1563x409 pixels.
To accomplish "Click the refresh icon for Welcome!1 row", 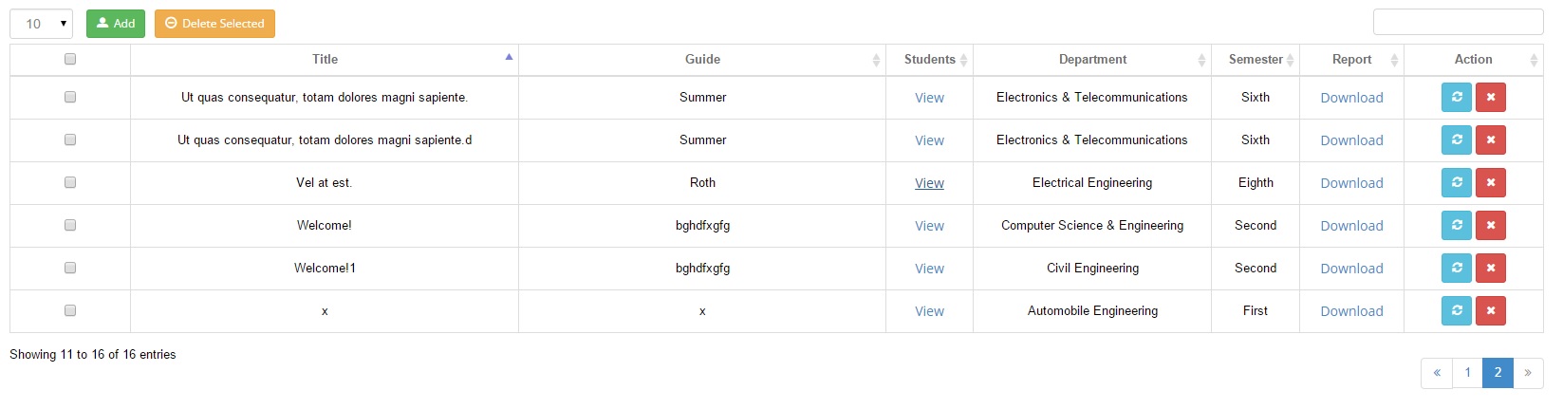I will (x=1457, y=268).
